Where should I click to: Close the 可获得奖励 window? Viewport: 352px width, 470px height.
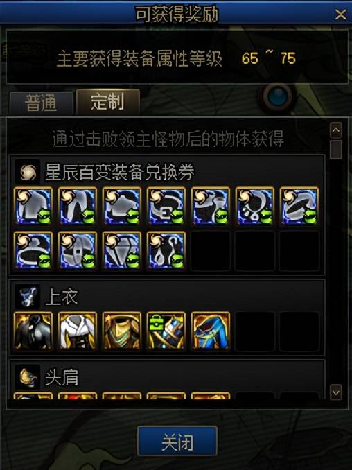(341, 14)
